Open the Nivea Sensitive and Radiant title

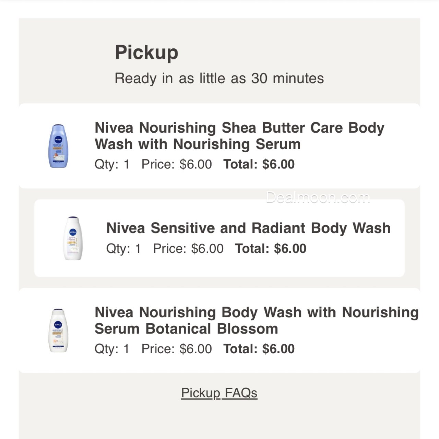point(248,228)
